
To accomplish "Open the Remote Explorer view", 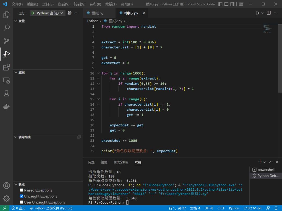I will pos(7,80).
